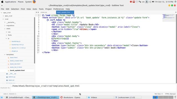Open the Applications panel menu
Image resolution: width=177 pixels, height=99 pixels.
11,2
